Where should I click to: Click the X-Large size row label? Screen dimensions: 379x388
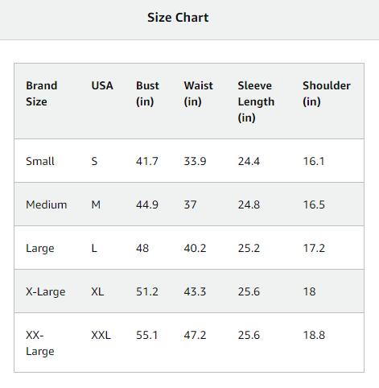(46, 291)
